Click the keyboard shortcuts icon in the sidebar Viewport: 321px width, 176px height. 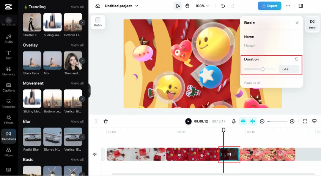click(9, 170)
